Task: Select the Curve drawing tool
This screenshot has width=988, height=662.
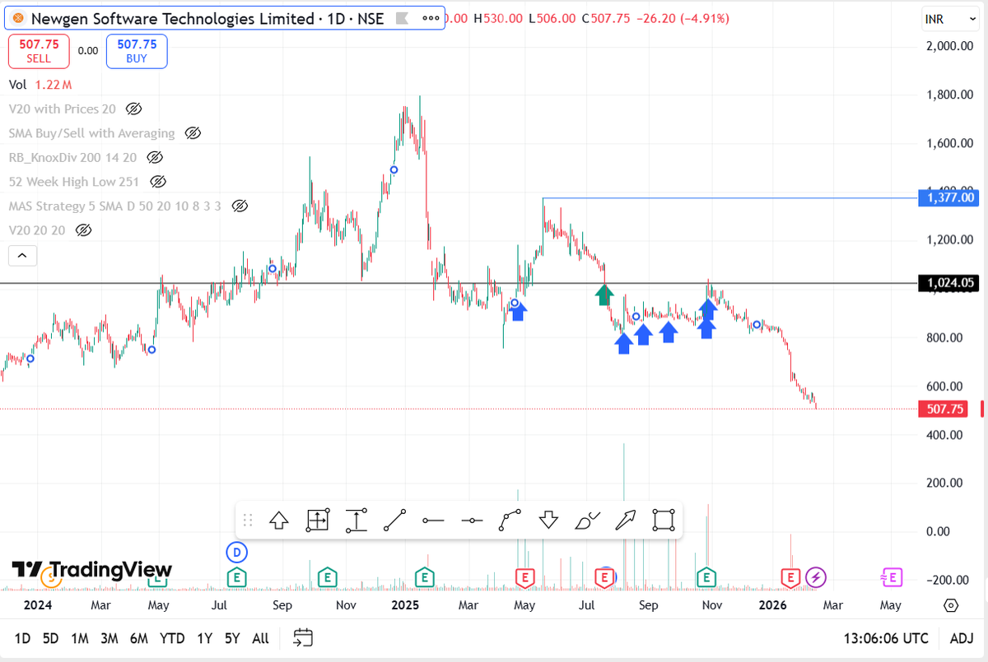Action: 510,520
